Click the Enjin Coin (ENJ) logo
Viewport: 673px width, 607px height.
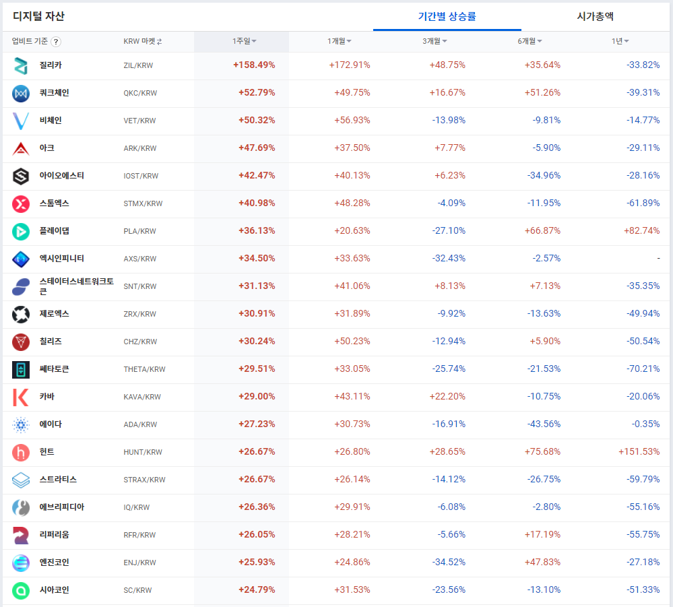point(21,563)
